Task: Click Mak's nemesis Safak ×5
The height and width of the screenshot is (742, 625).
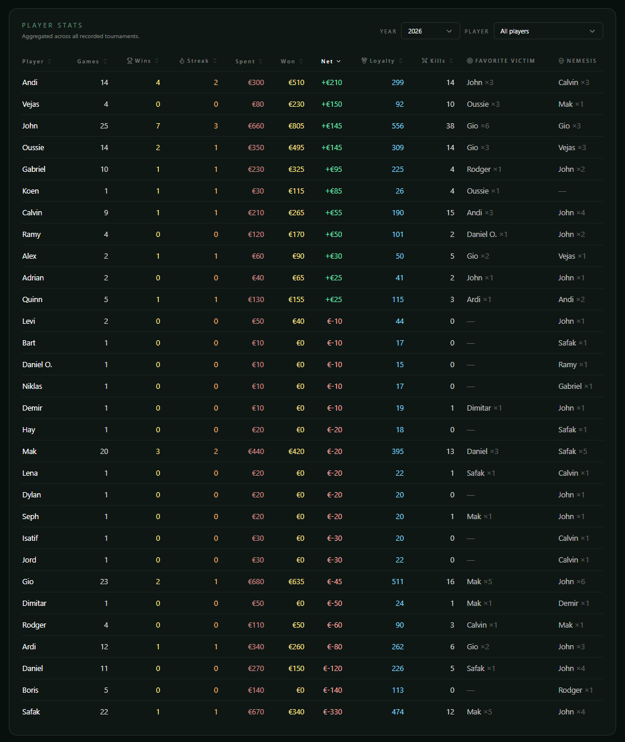Action: click(572, 452)
